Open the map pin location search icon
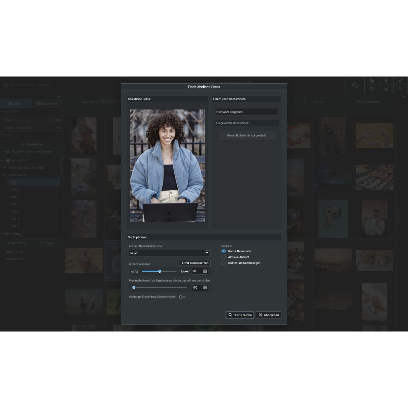 [x=386, y=81]
